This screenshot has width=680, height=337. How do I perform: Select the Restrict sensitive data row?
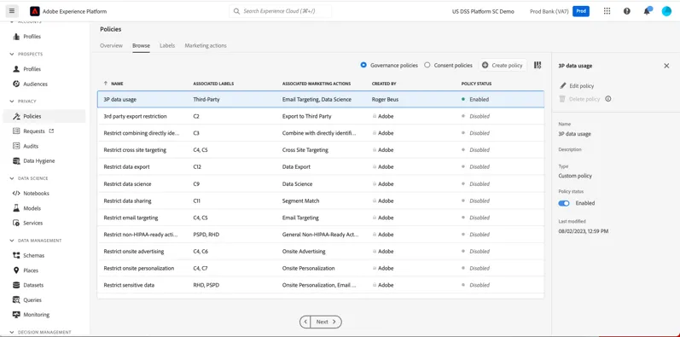(x=321, y=286)
